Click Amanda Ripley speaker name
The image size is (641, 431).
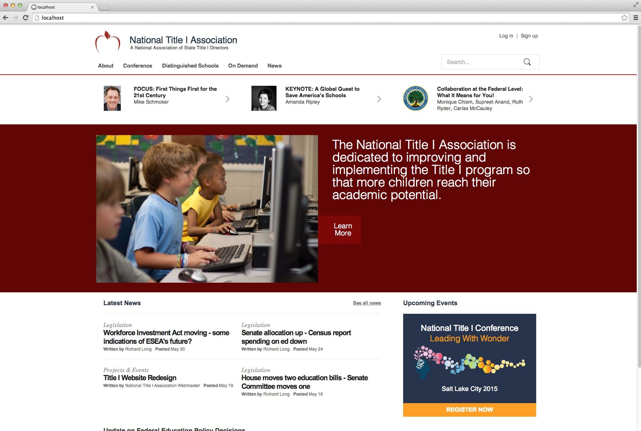[303, 102]
